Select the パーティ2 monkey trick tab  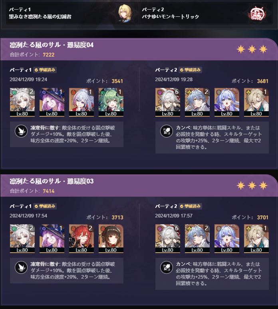click(206, 13)
